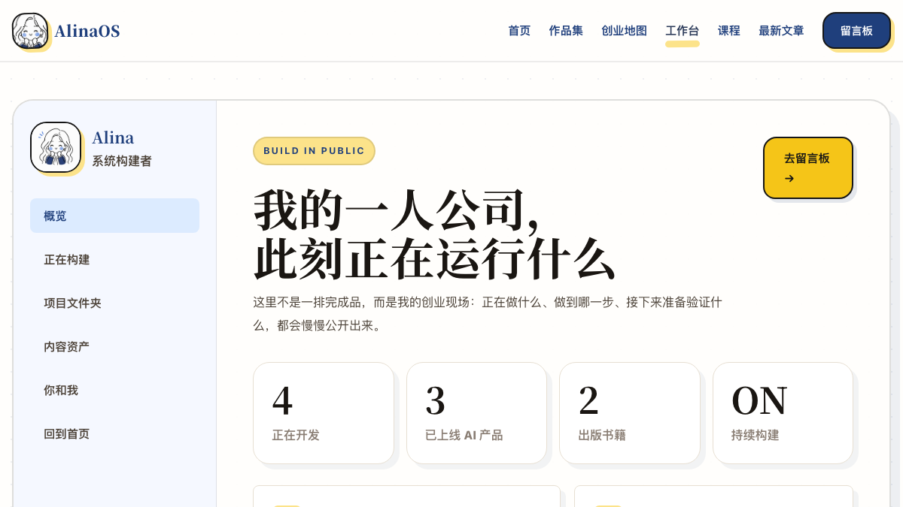Open 你和我 sidebar entry
This screenshot has width=903, height=507.
coord(114,390)
